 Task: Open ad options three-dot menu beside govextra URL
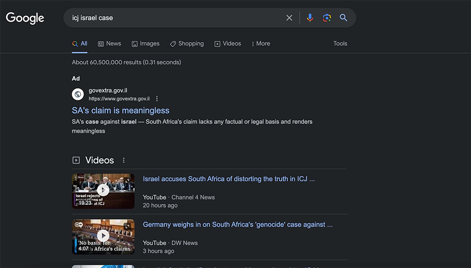157,99
